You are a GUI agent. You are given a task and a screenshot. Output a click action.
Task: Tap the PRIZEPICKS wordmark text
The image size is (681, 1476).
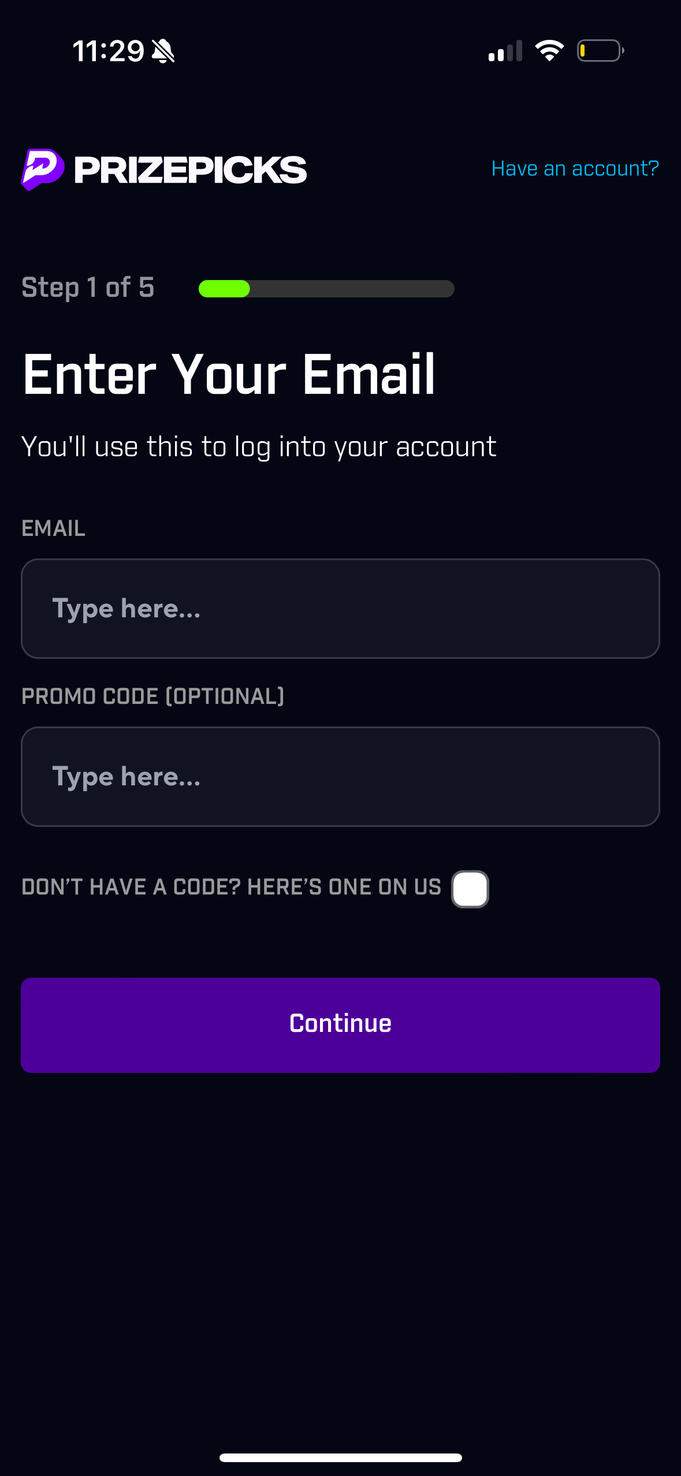pos(191,170)
